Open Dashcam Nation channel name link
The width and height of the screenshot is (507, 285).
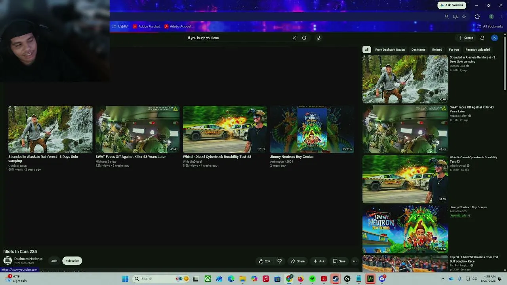(27, 259)
